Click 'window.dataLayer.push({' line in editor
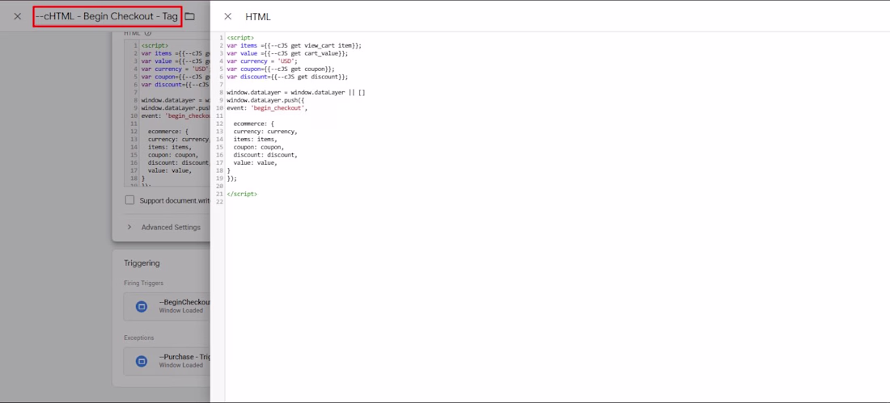The width and height of the screenshot is (890, 403). coord(265,100)
